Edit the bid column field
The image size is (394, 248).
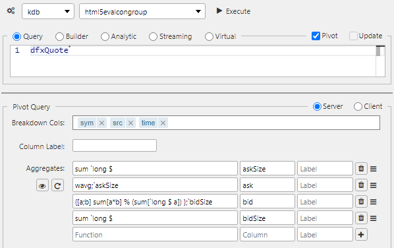click(x=267, y=201)
